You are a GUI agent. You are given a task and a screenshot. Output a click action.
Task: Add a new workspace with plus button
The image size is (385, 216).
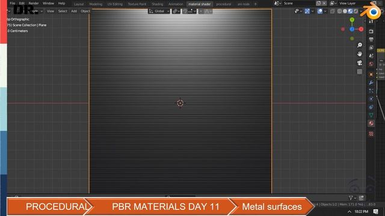[255, 4]
